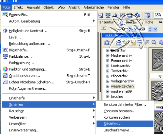163x134 pixels.
Task: Select Helligkeit und Kontrast menu entry
Action: tap(49, 31)
